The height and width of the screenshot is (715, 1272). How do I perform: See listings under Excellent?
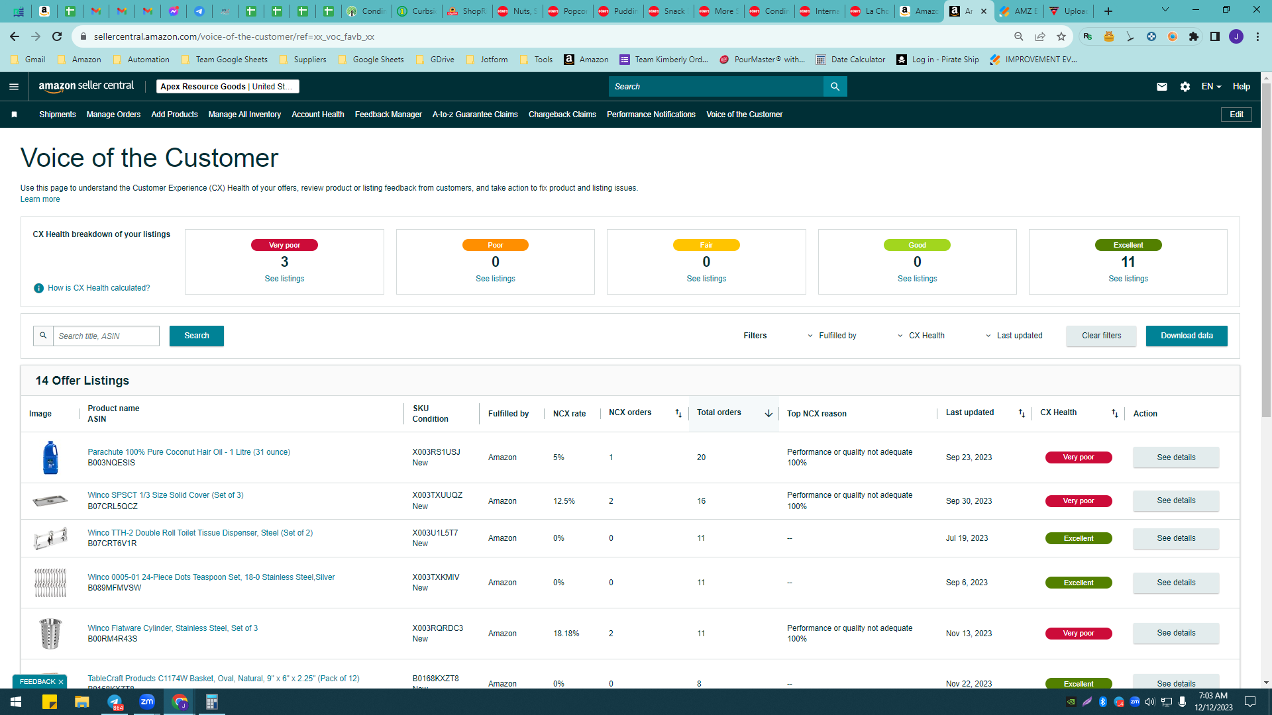(x=1128, y=279)
